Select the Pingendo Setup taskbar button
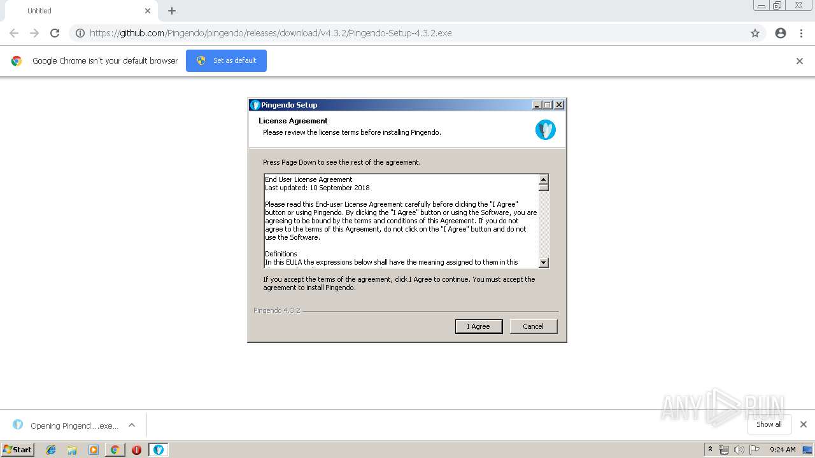The height and width of the screenshot is (458, 815). (x=158, y=450)
